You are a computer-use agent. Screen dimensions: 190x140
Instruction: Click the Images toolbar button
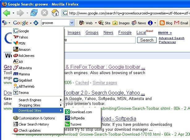pos(121,23)
